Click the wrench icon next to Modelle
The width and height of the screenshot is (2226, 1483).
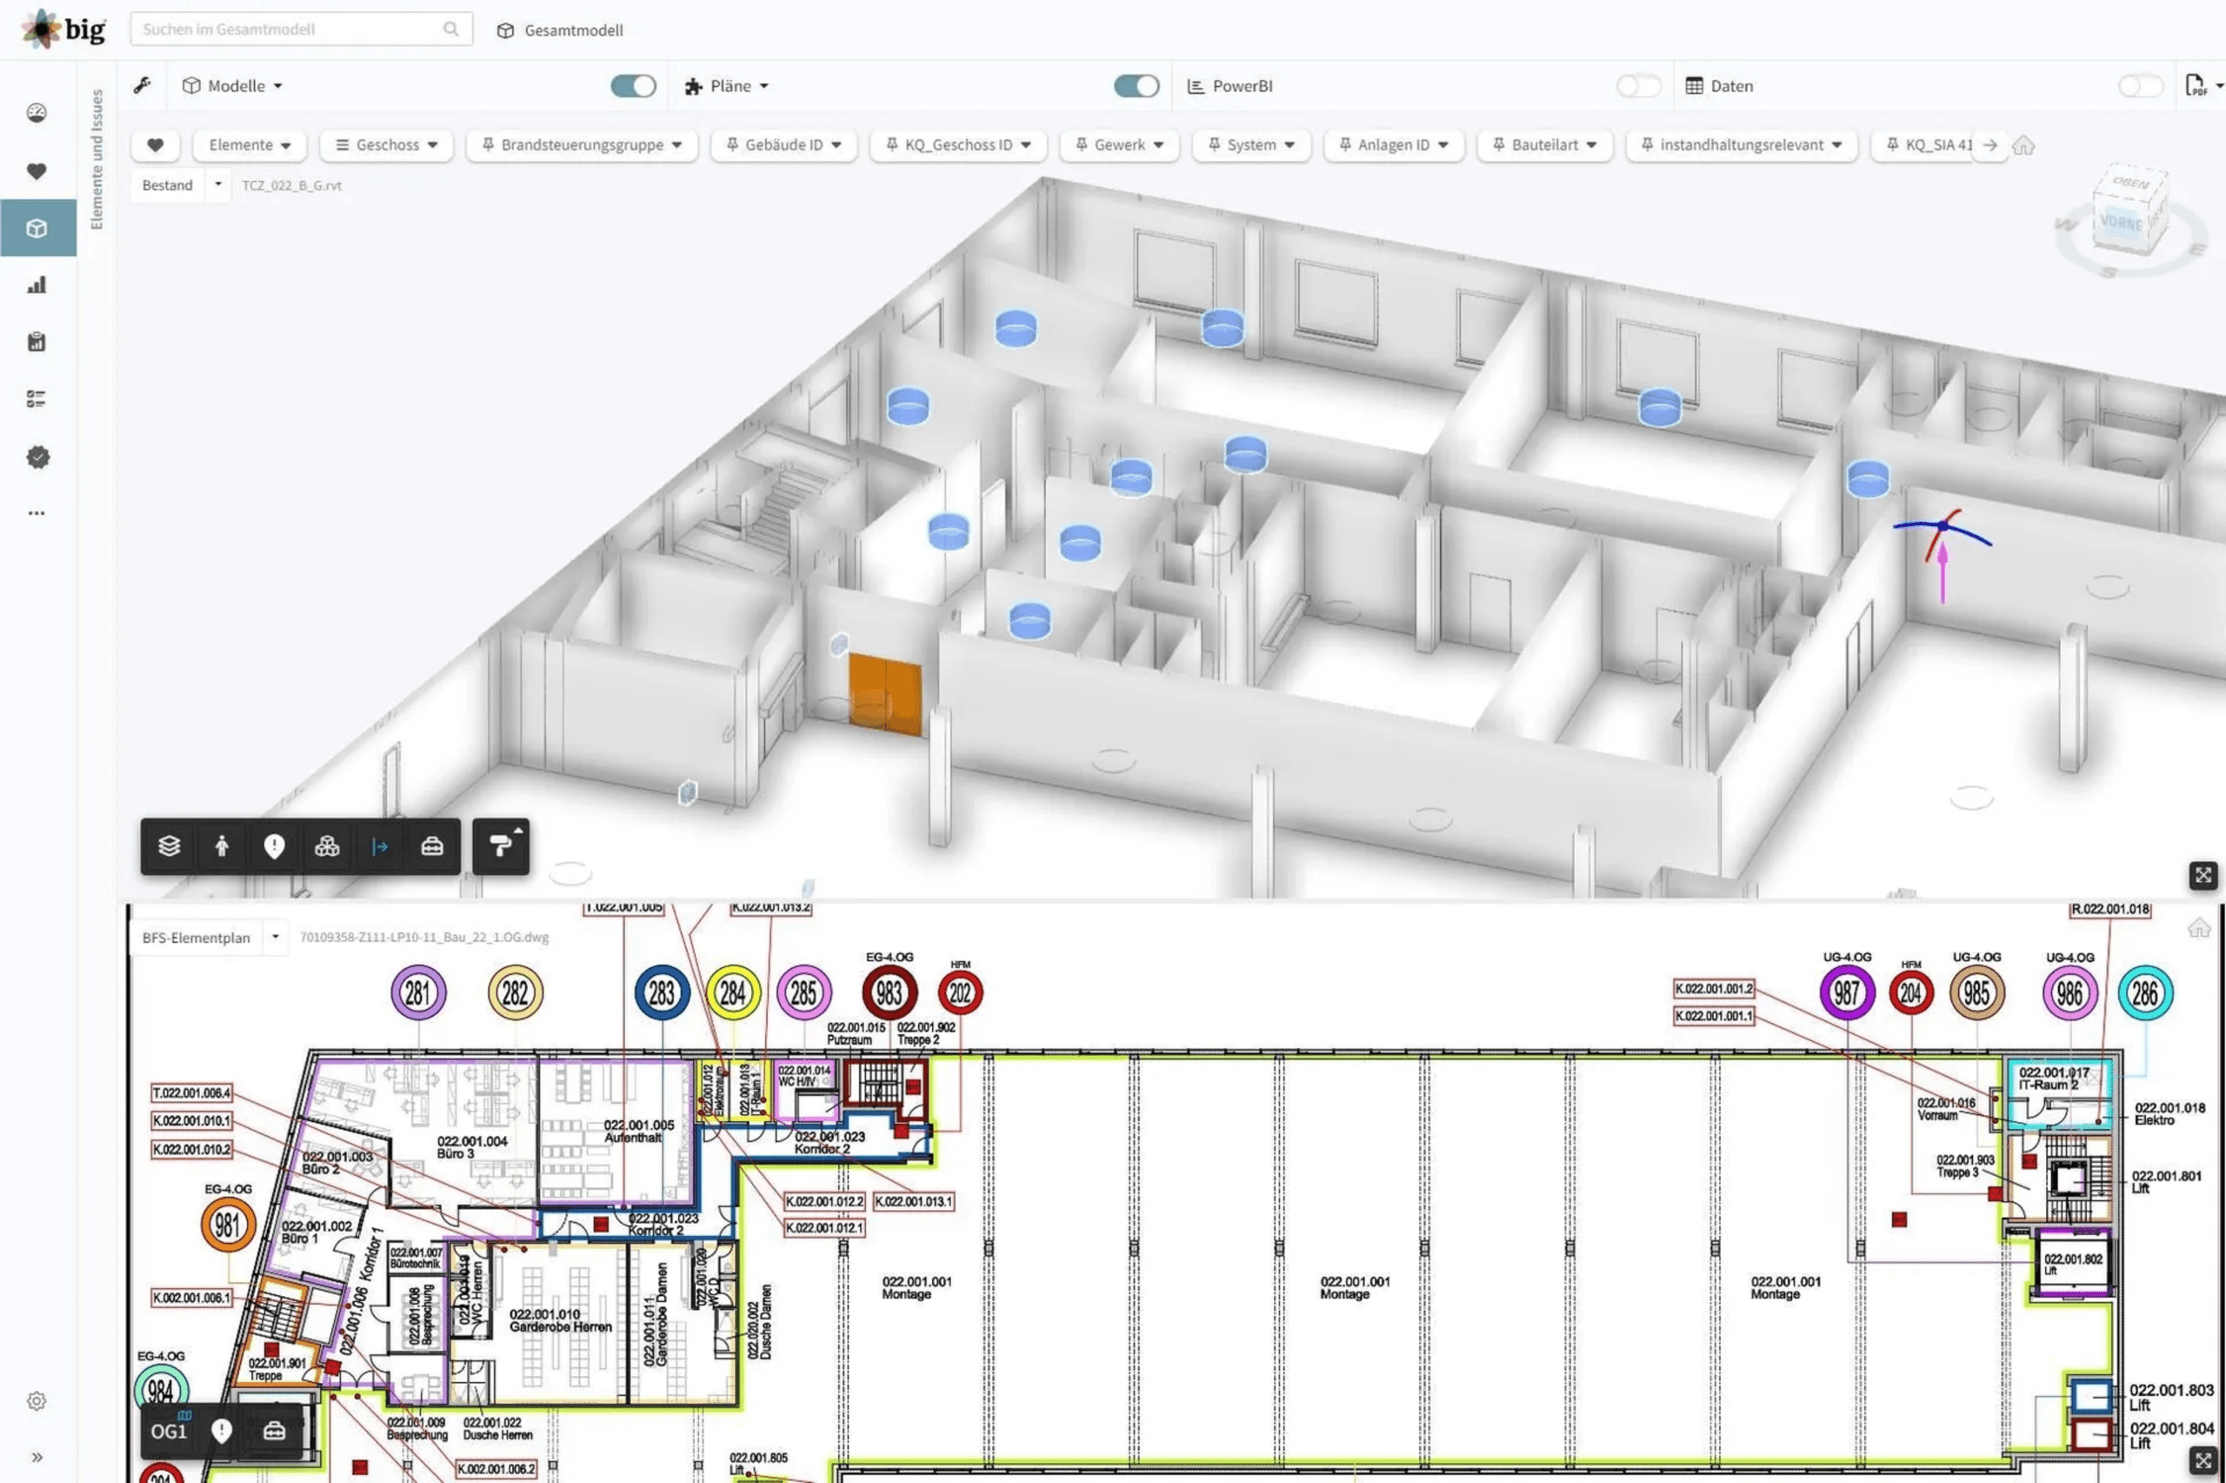(x=142, y=85)
